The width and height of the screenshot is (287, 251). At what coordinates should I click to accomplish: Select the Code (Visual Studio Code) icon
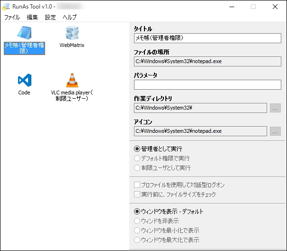click(25, 80)
